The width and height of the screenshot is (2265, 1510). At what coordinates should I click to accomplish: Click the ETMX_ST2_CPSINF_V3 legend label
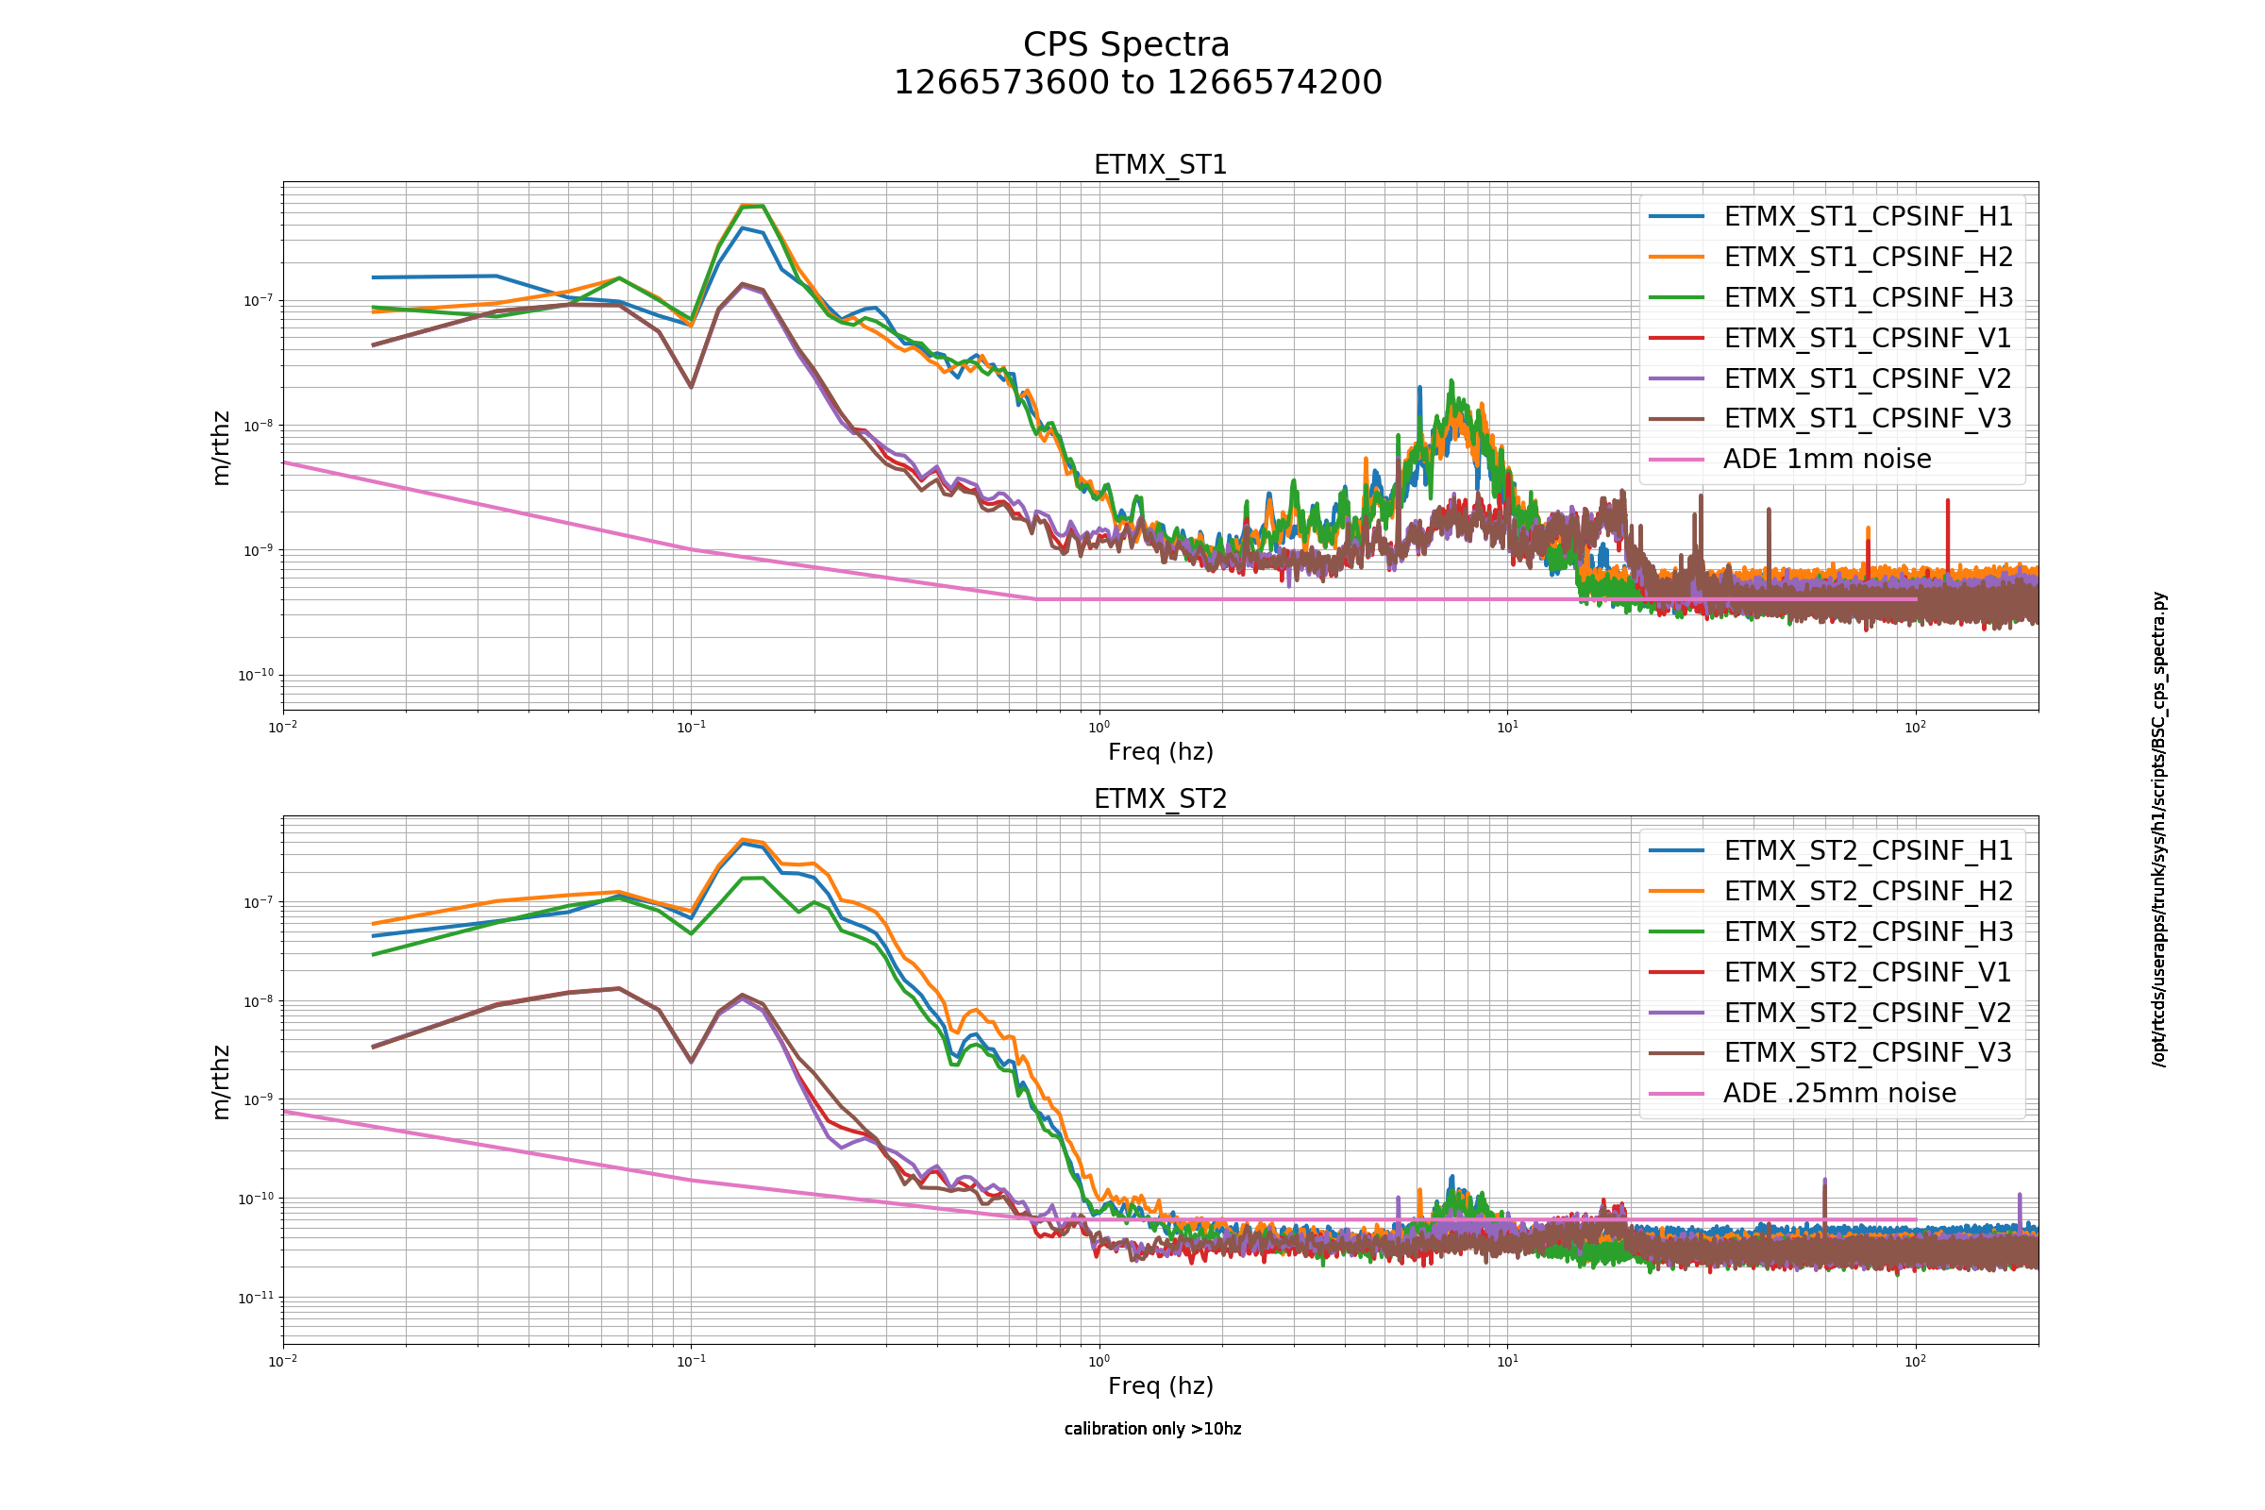[x=1869, y=1052]
